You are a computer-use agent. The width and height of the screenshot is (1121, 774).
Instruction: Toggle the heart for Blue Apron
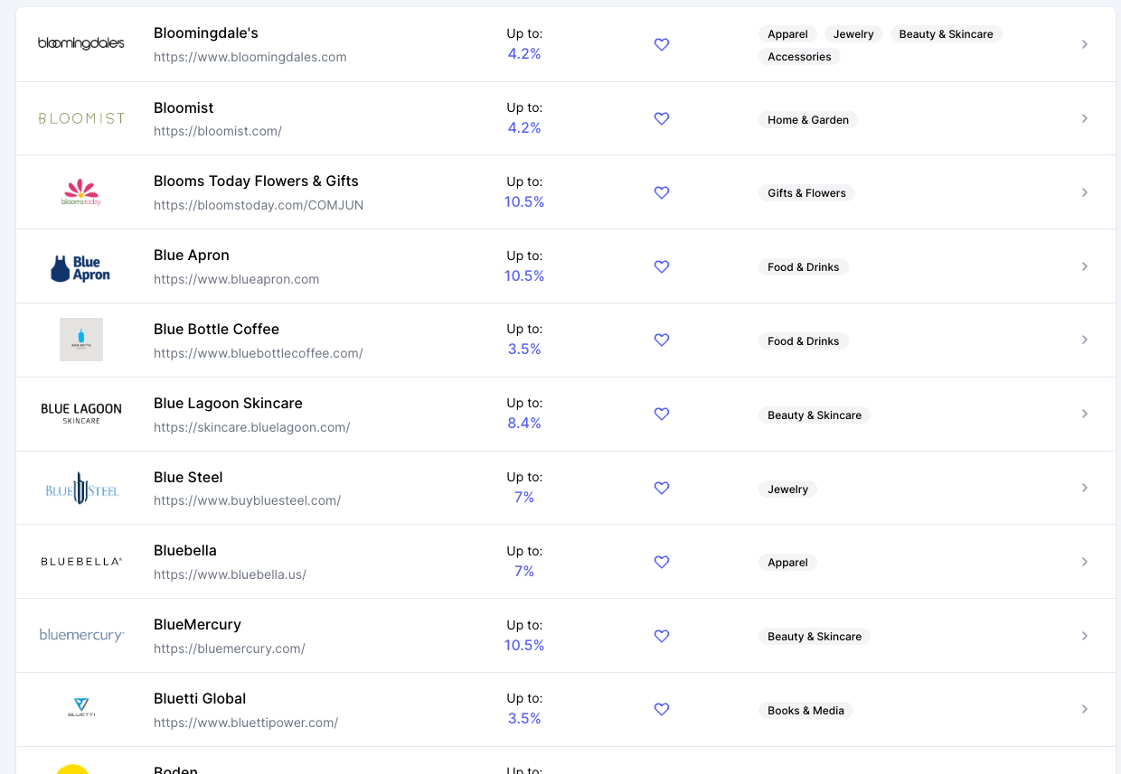(x=662, y=266)
